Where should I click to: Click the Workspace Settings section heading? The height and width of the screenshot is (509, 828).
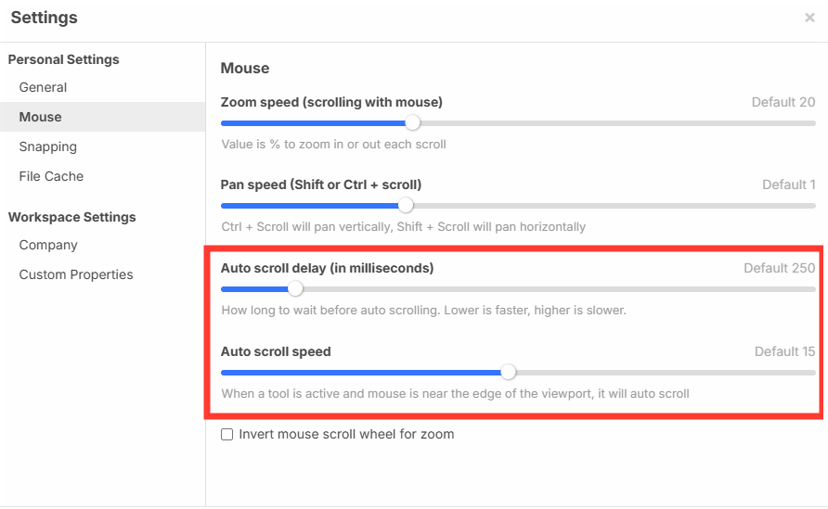(71, 217)
